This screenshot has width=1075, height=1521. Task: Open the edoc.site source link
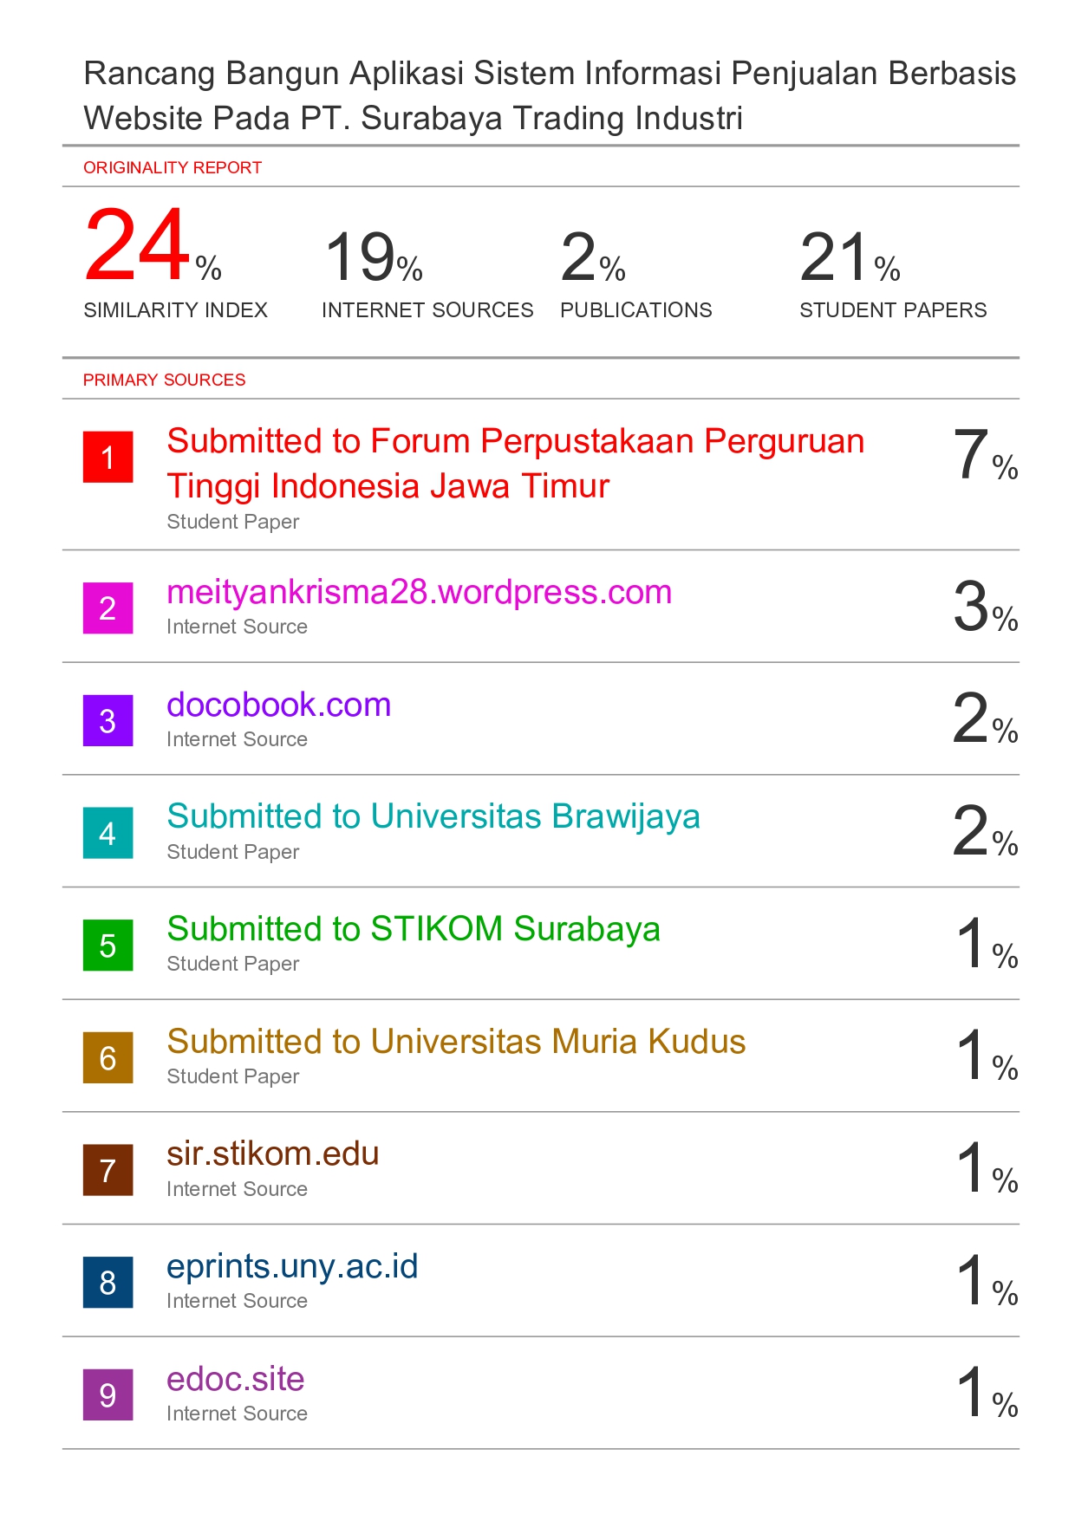[235, 1379]
